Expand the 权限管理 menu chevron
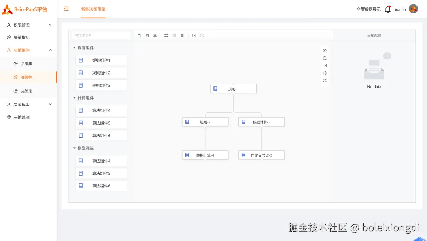This screenshot has height=241, width=427. [50, 25]
